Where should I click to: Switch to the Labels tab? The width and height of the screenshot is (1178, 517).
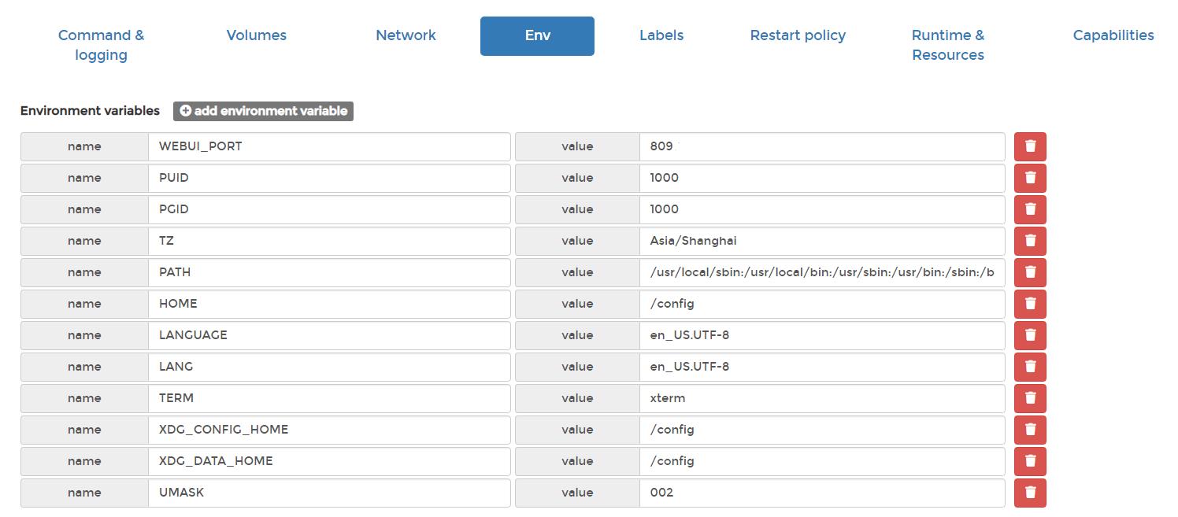[661, 35]
